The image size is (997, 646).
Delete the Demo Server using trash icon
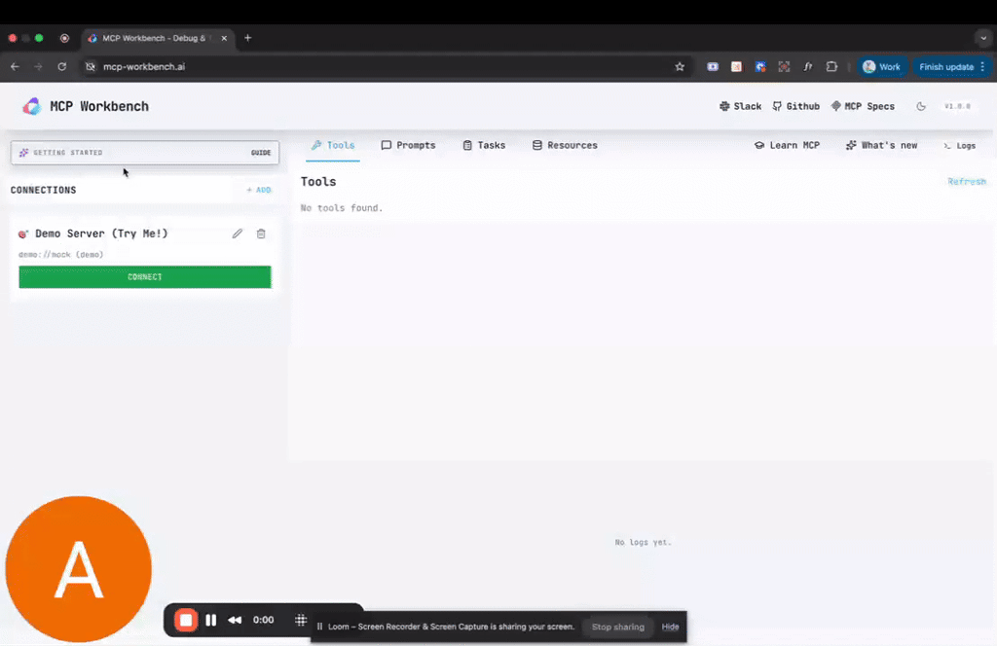coord(261,233)
